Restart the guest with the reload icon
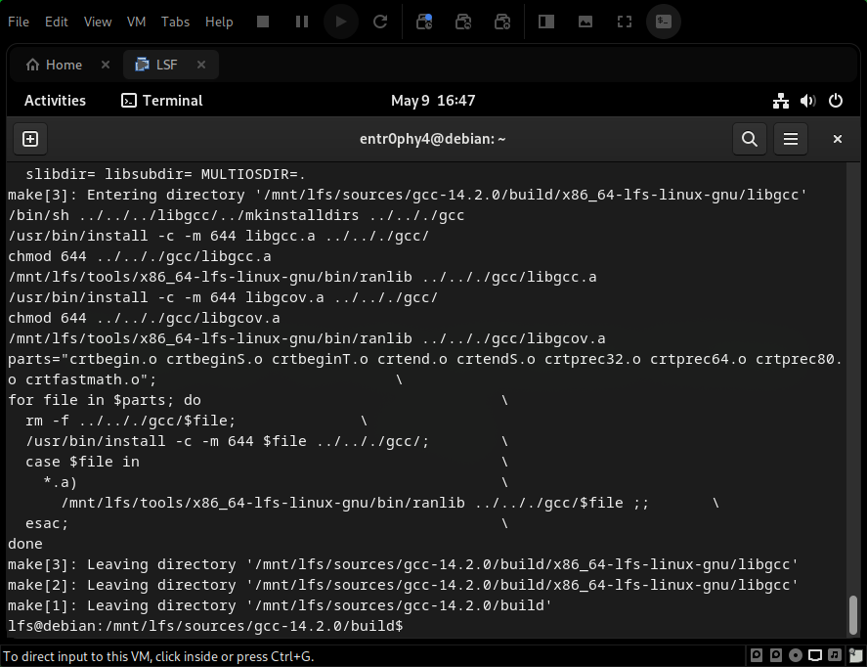867x667 pixels. point(381,22)
